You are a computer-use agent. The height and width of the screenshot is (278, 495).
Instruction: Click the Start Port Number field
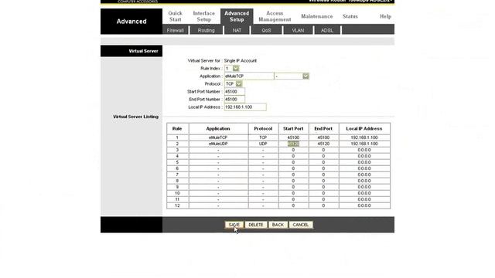point(234,91)
